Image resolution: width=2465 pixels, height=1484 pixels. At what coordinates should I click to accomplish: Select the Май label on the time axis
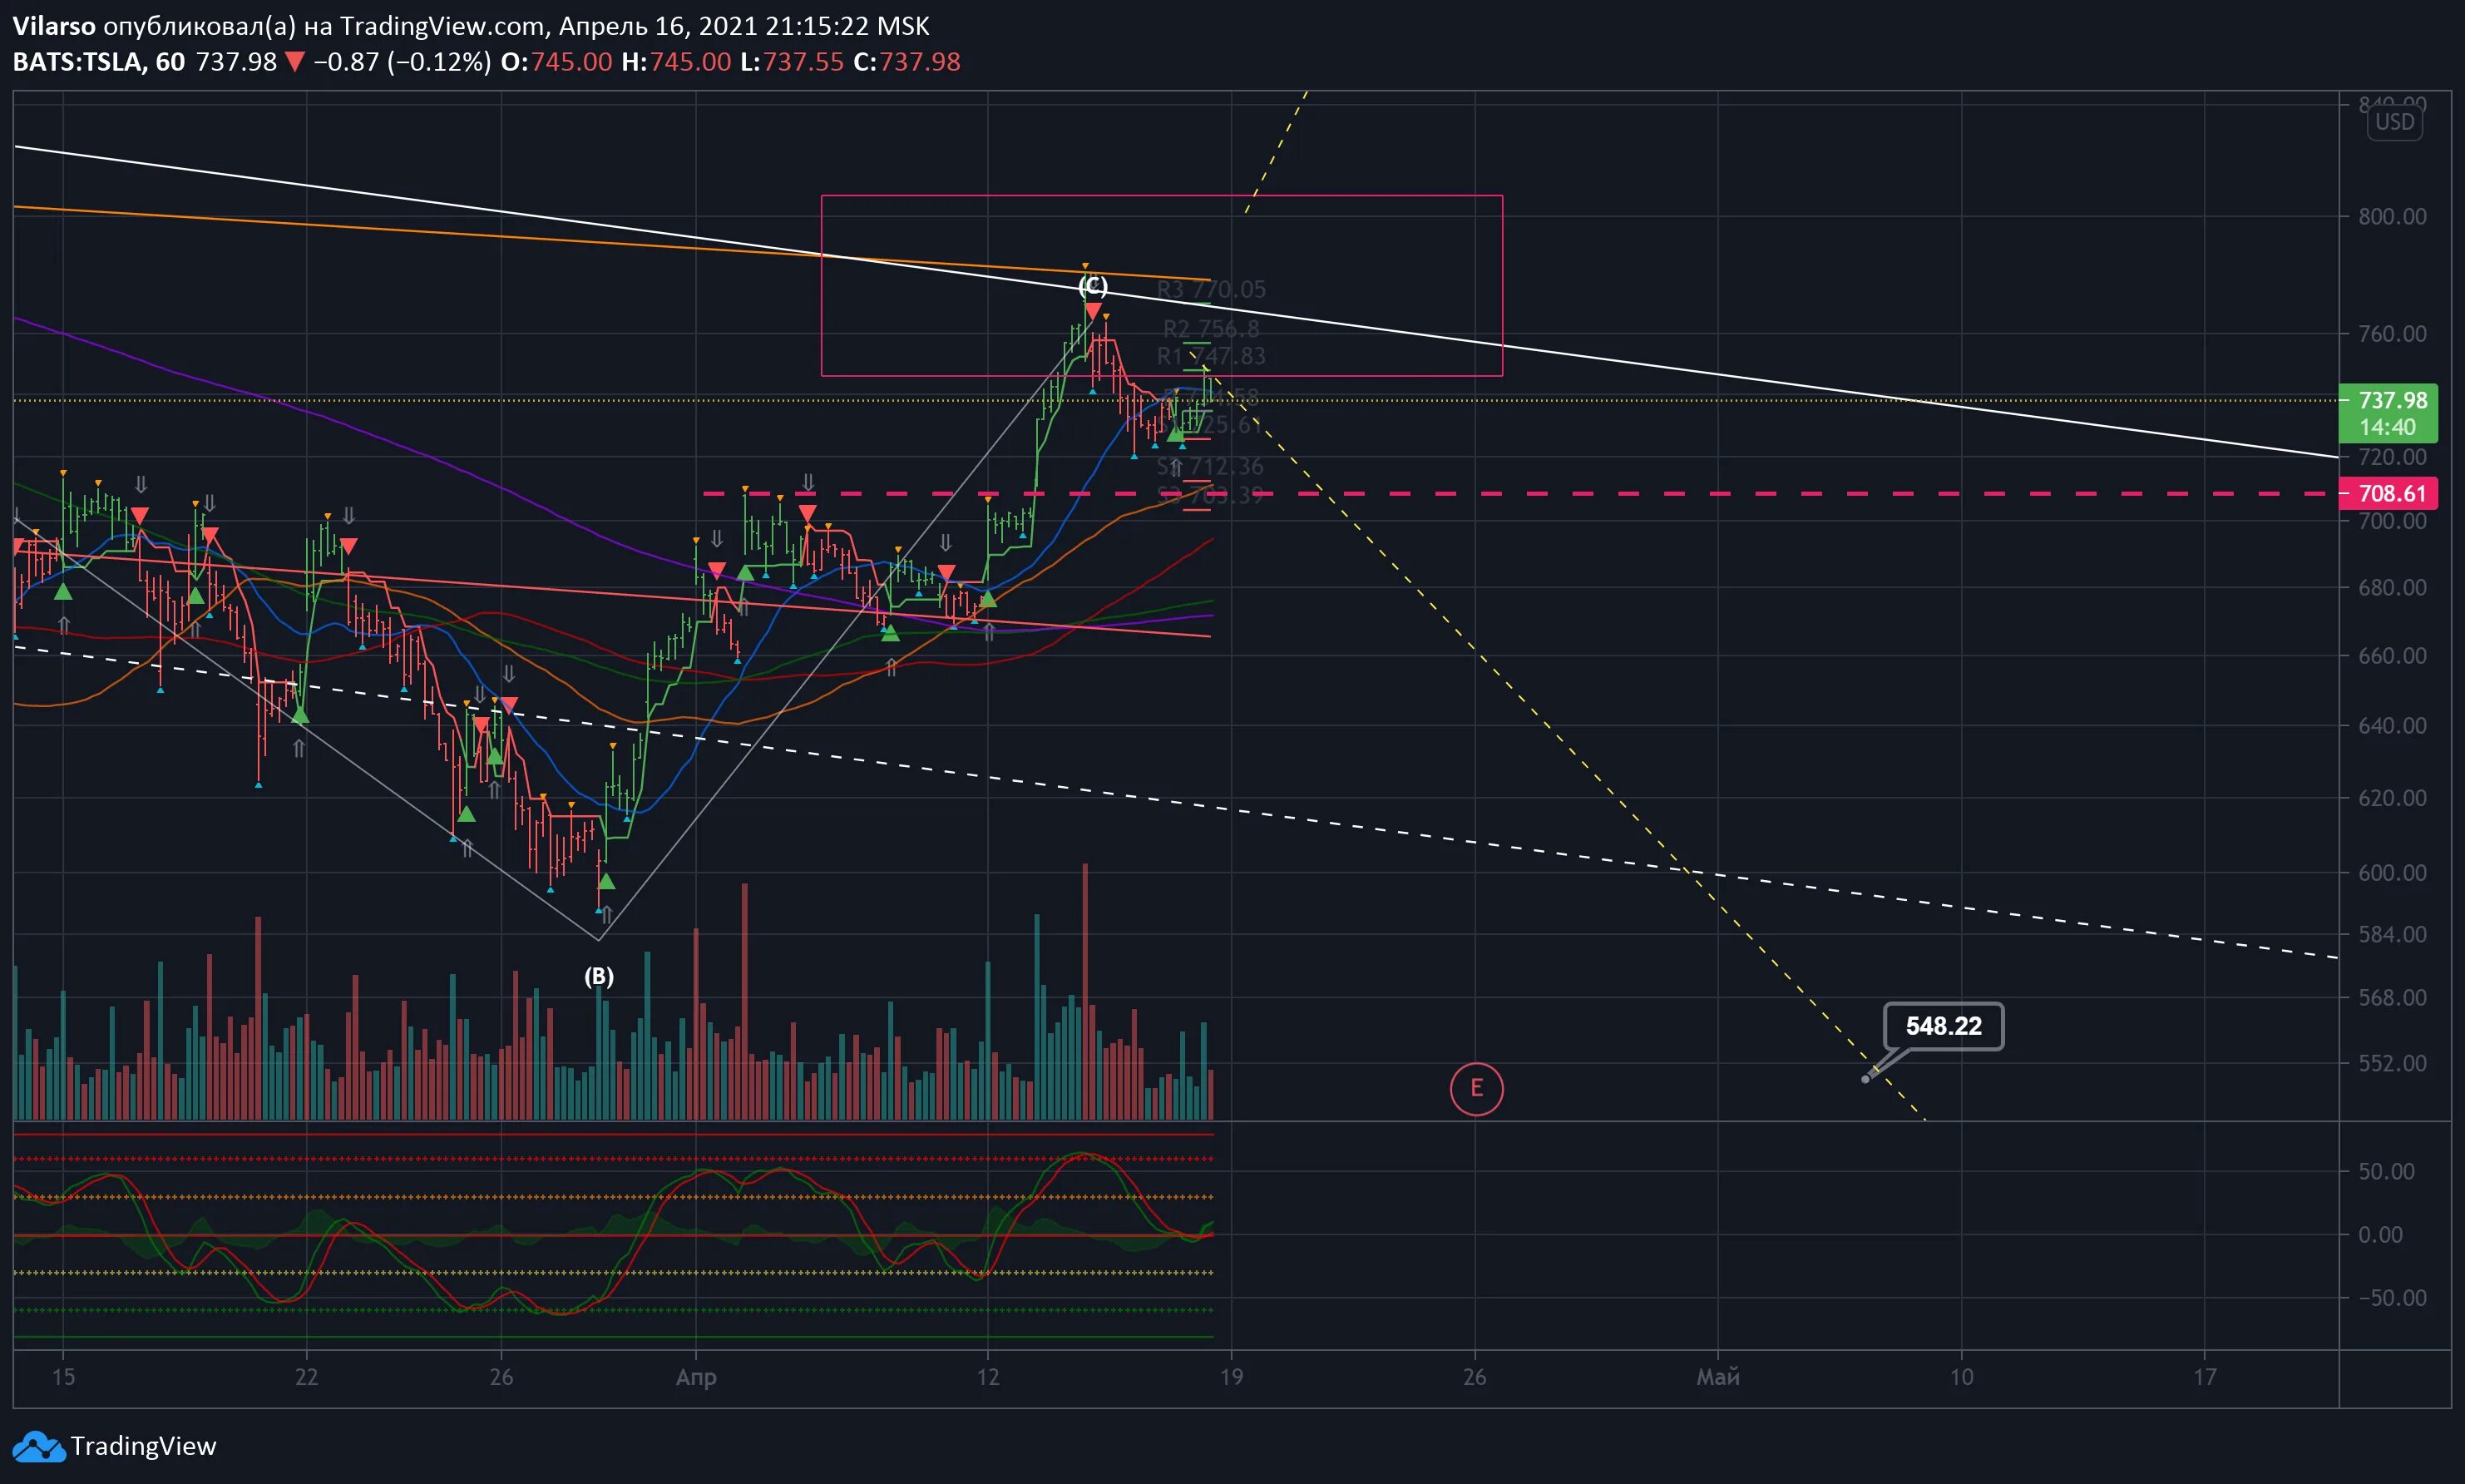click(1717, 1377)
